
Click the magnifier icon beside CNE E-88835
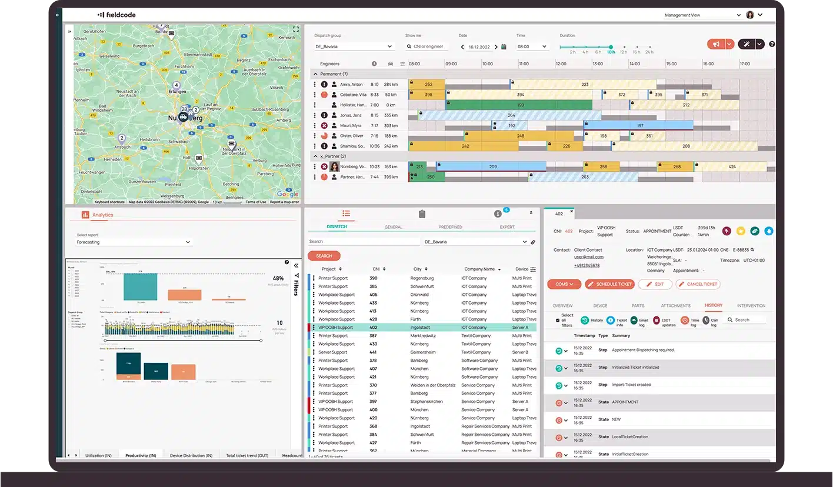click(x=752, y=250)
